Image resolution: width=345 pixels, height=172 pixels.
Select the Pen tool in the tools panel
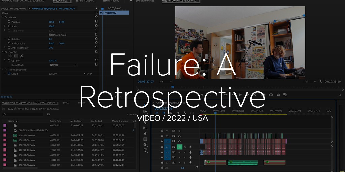coord(145,133)
